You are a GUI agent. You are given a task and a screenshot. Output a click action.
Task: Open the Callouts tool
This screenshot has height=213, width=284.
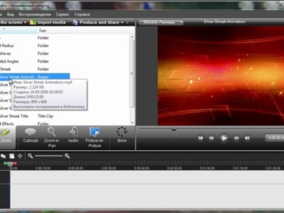click(30, 135)
